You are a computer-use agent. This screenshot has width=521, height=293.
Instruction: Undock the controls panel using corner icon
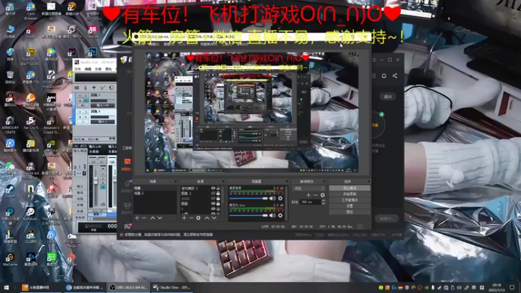point(369,182)
